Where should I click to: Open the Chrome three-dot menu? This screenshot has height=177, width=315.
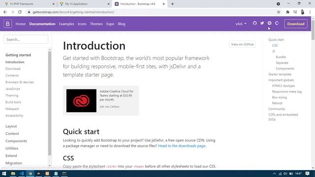[x=310, y=12]
